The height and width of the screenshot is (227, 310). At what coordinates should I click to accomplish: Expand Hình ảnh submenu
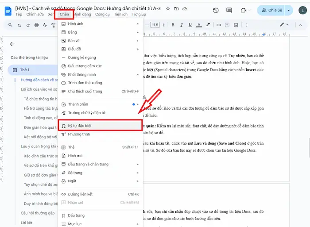click(x=100, y=24)
